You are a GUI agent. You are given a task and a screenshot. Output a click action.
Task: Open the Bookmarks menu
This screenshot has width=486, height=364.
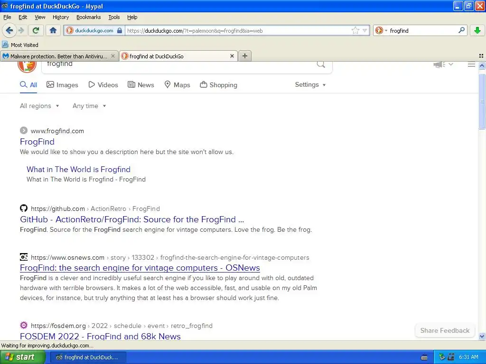click(x=88, y=18)
